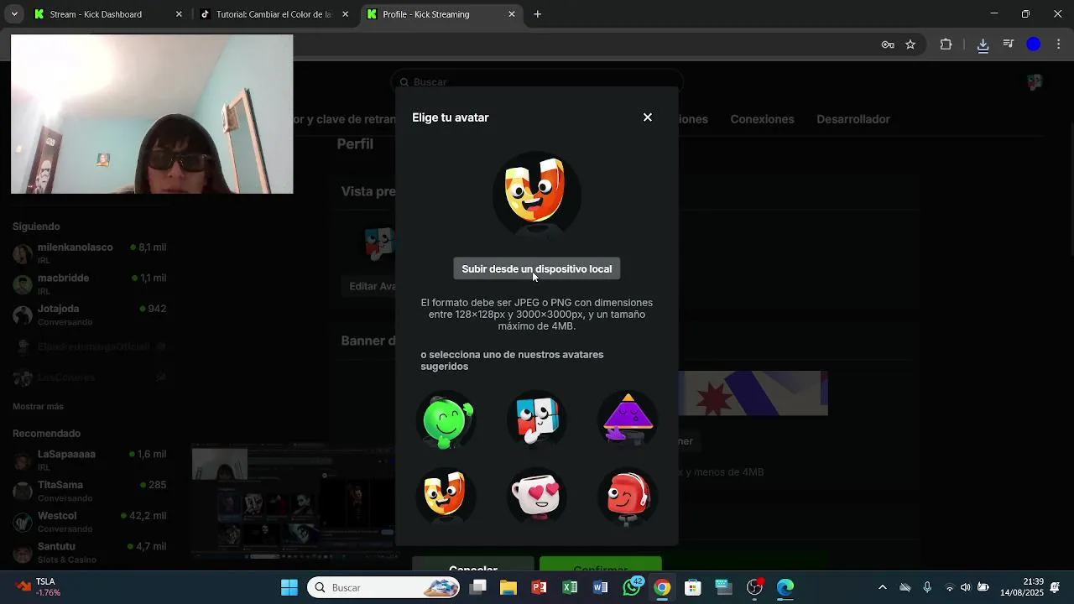Viewport: 1074px width, 604px height.
Task: Open the tab search dropdown arrow
Action: pyautogui.click(x=13, y=14)
